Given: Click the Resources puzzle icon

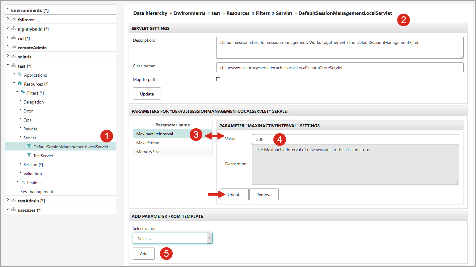Looking at the screenshot, I should tap(20, 83).
